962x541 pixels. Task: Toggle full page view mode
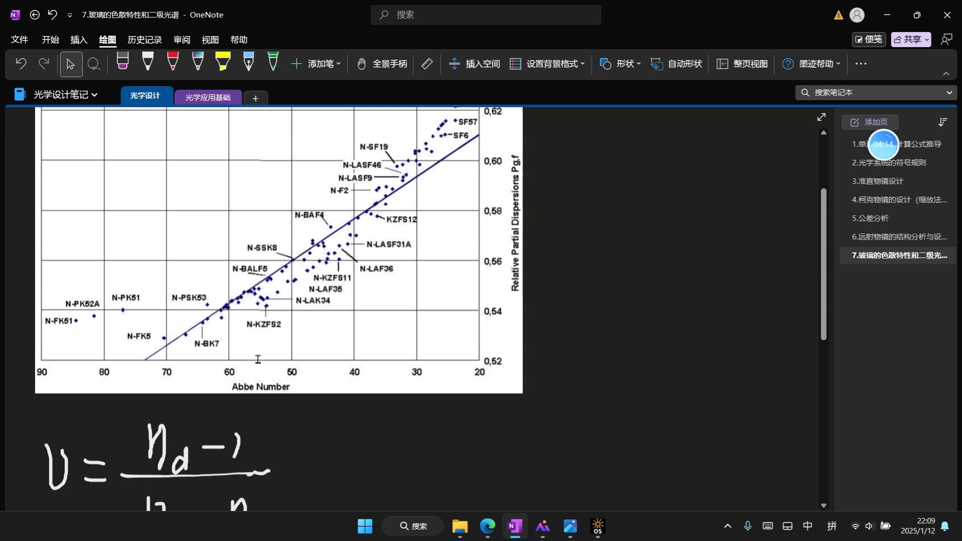point(743,64)
